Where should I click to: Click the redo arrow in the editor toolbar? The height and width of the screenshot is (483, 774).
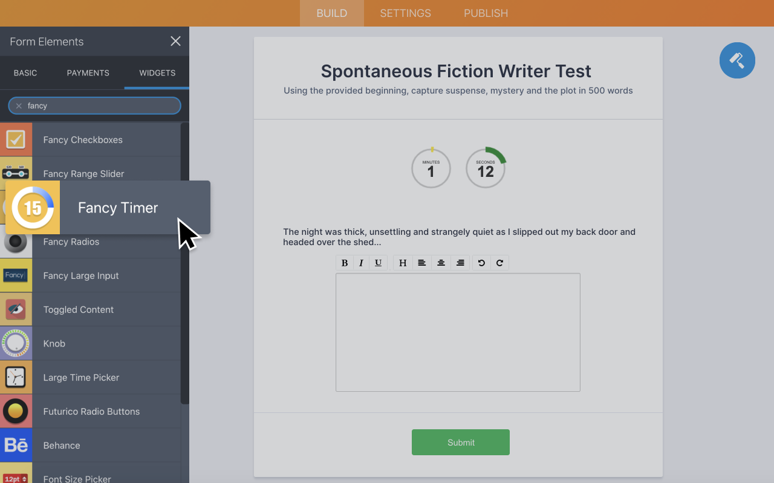500,262
